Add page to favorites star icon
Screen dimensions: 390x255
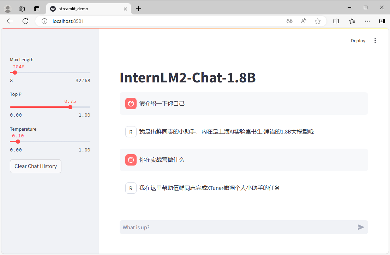click(317, 21)
